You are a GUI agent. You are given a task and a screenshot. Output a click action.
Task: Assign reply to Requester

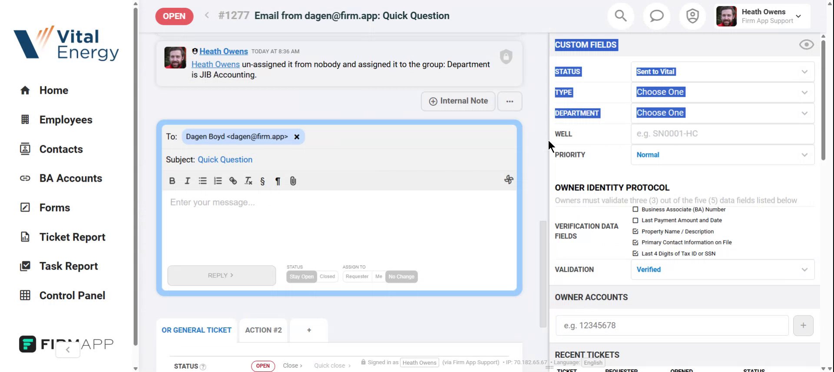point(357,277)
